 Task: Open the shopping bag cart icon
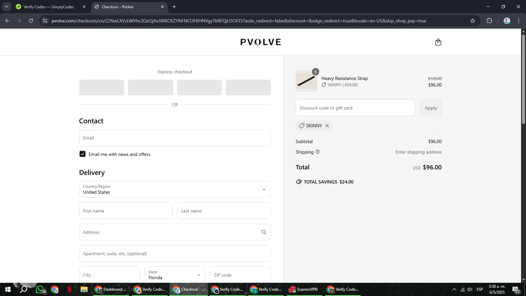[x=438, y=42]
